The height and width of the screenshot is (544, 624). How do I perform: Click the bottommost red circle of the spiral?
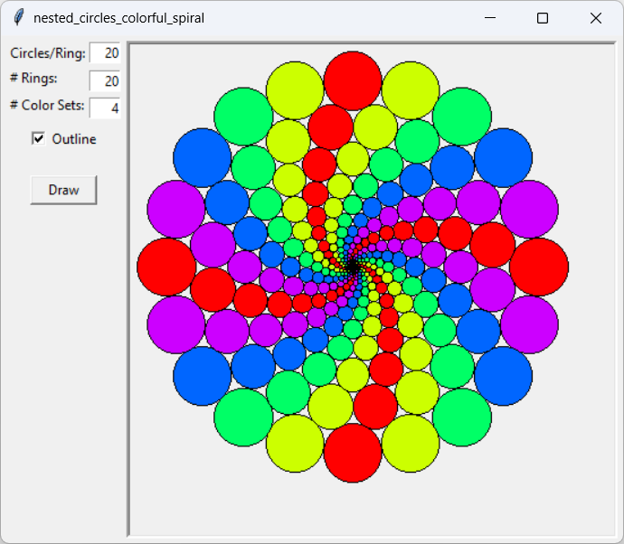coord(353,453)
